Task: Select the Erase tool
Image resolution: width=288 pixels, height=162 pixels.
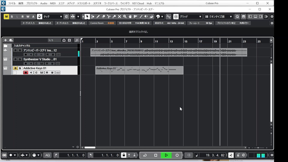Action: point(103,16)
